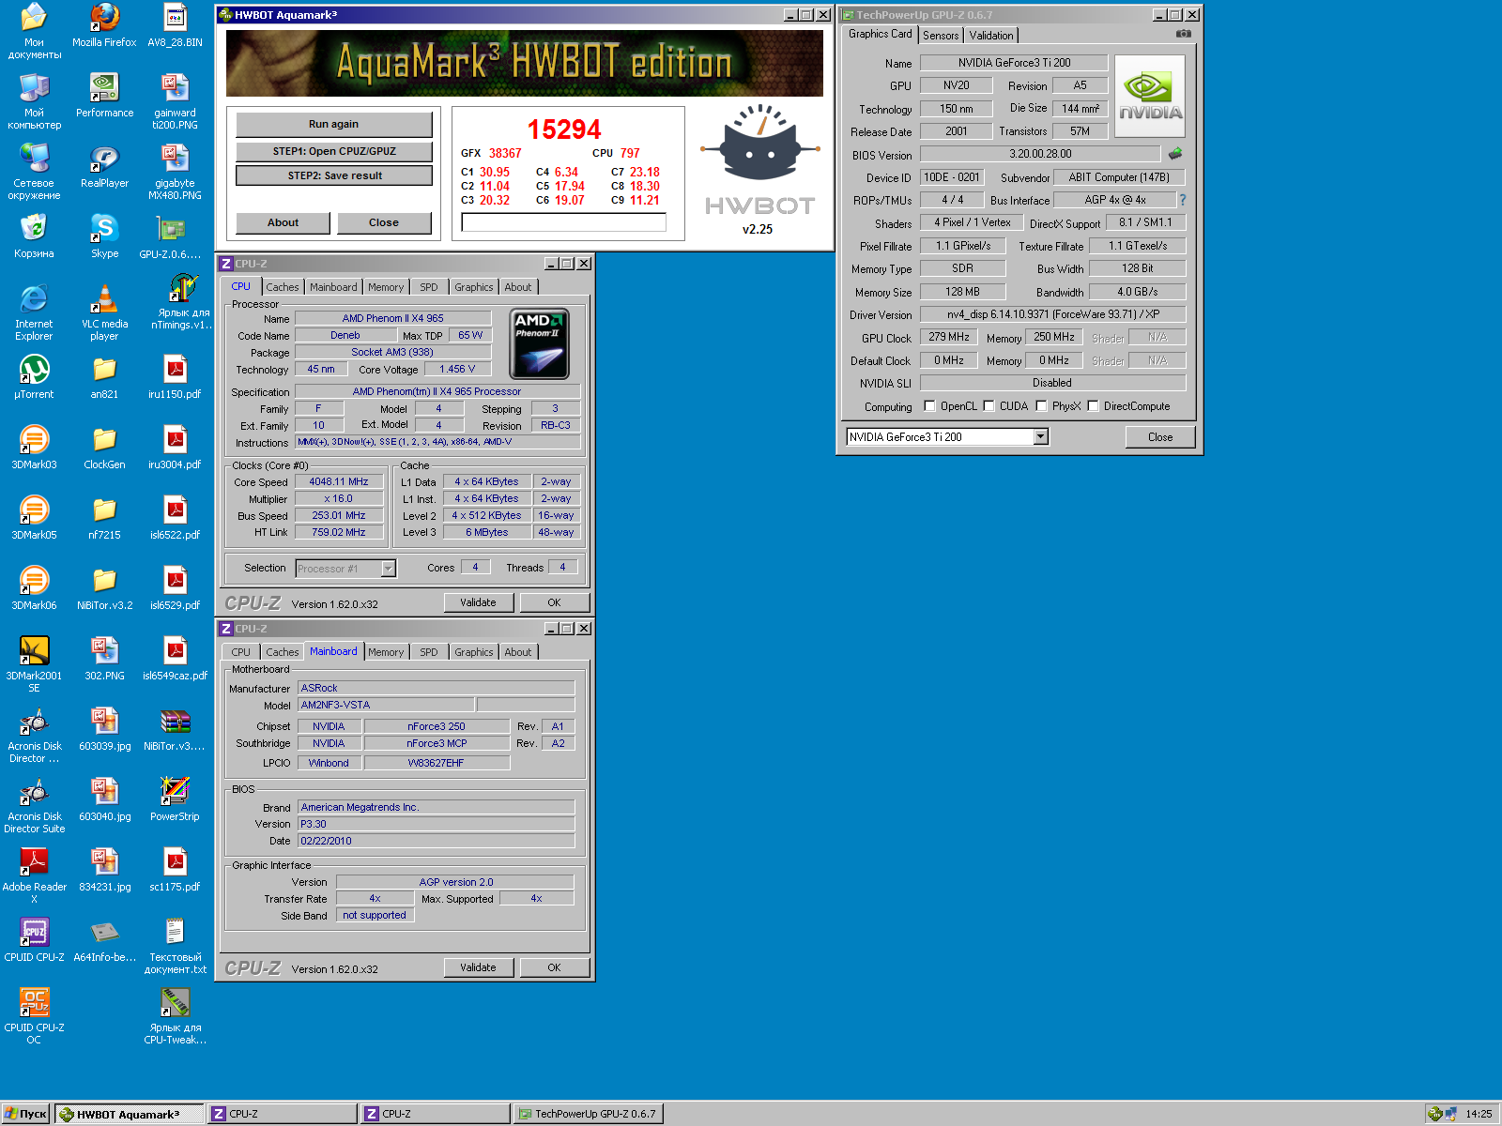Image resolution: width=1502 pixels, height=1126 pixels.
Task: Select TechPowerUp GPU-Z taskbar button
Action: click(589, 1114)
